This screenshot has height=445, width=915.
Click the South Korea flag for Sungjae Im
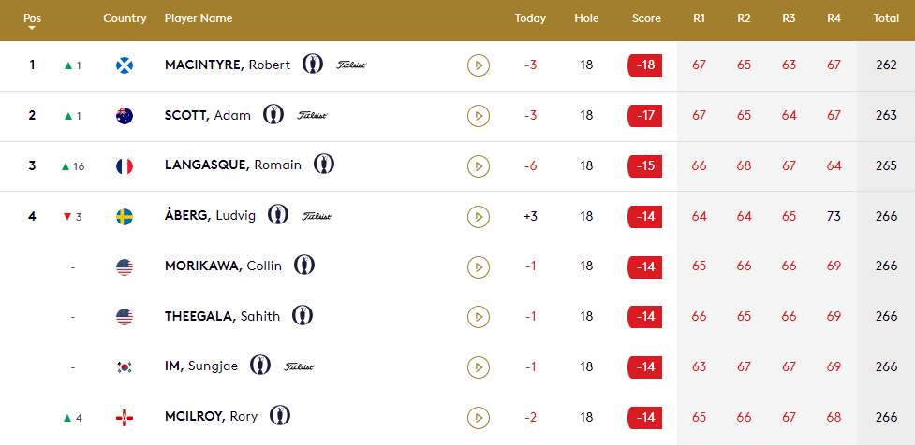pyautogui.click(x=125, y=367)
